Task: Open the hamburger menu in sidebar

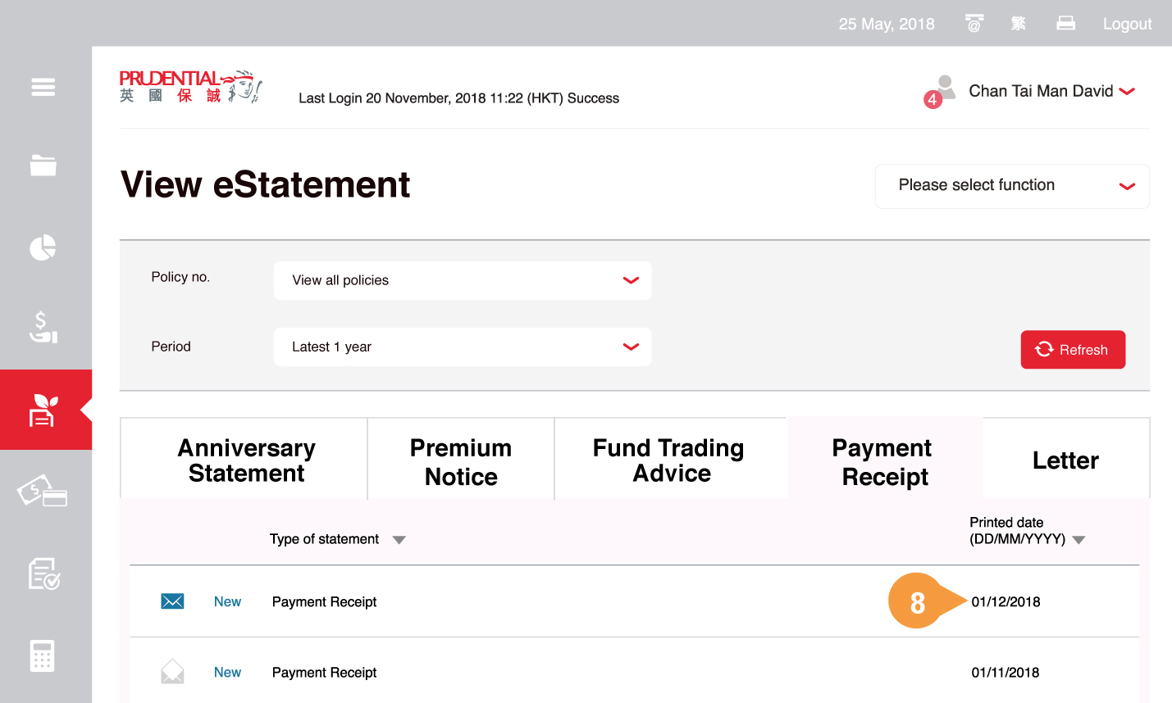Action: click(43, 87)
